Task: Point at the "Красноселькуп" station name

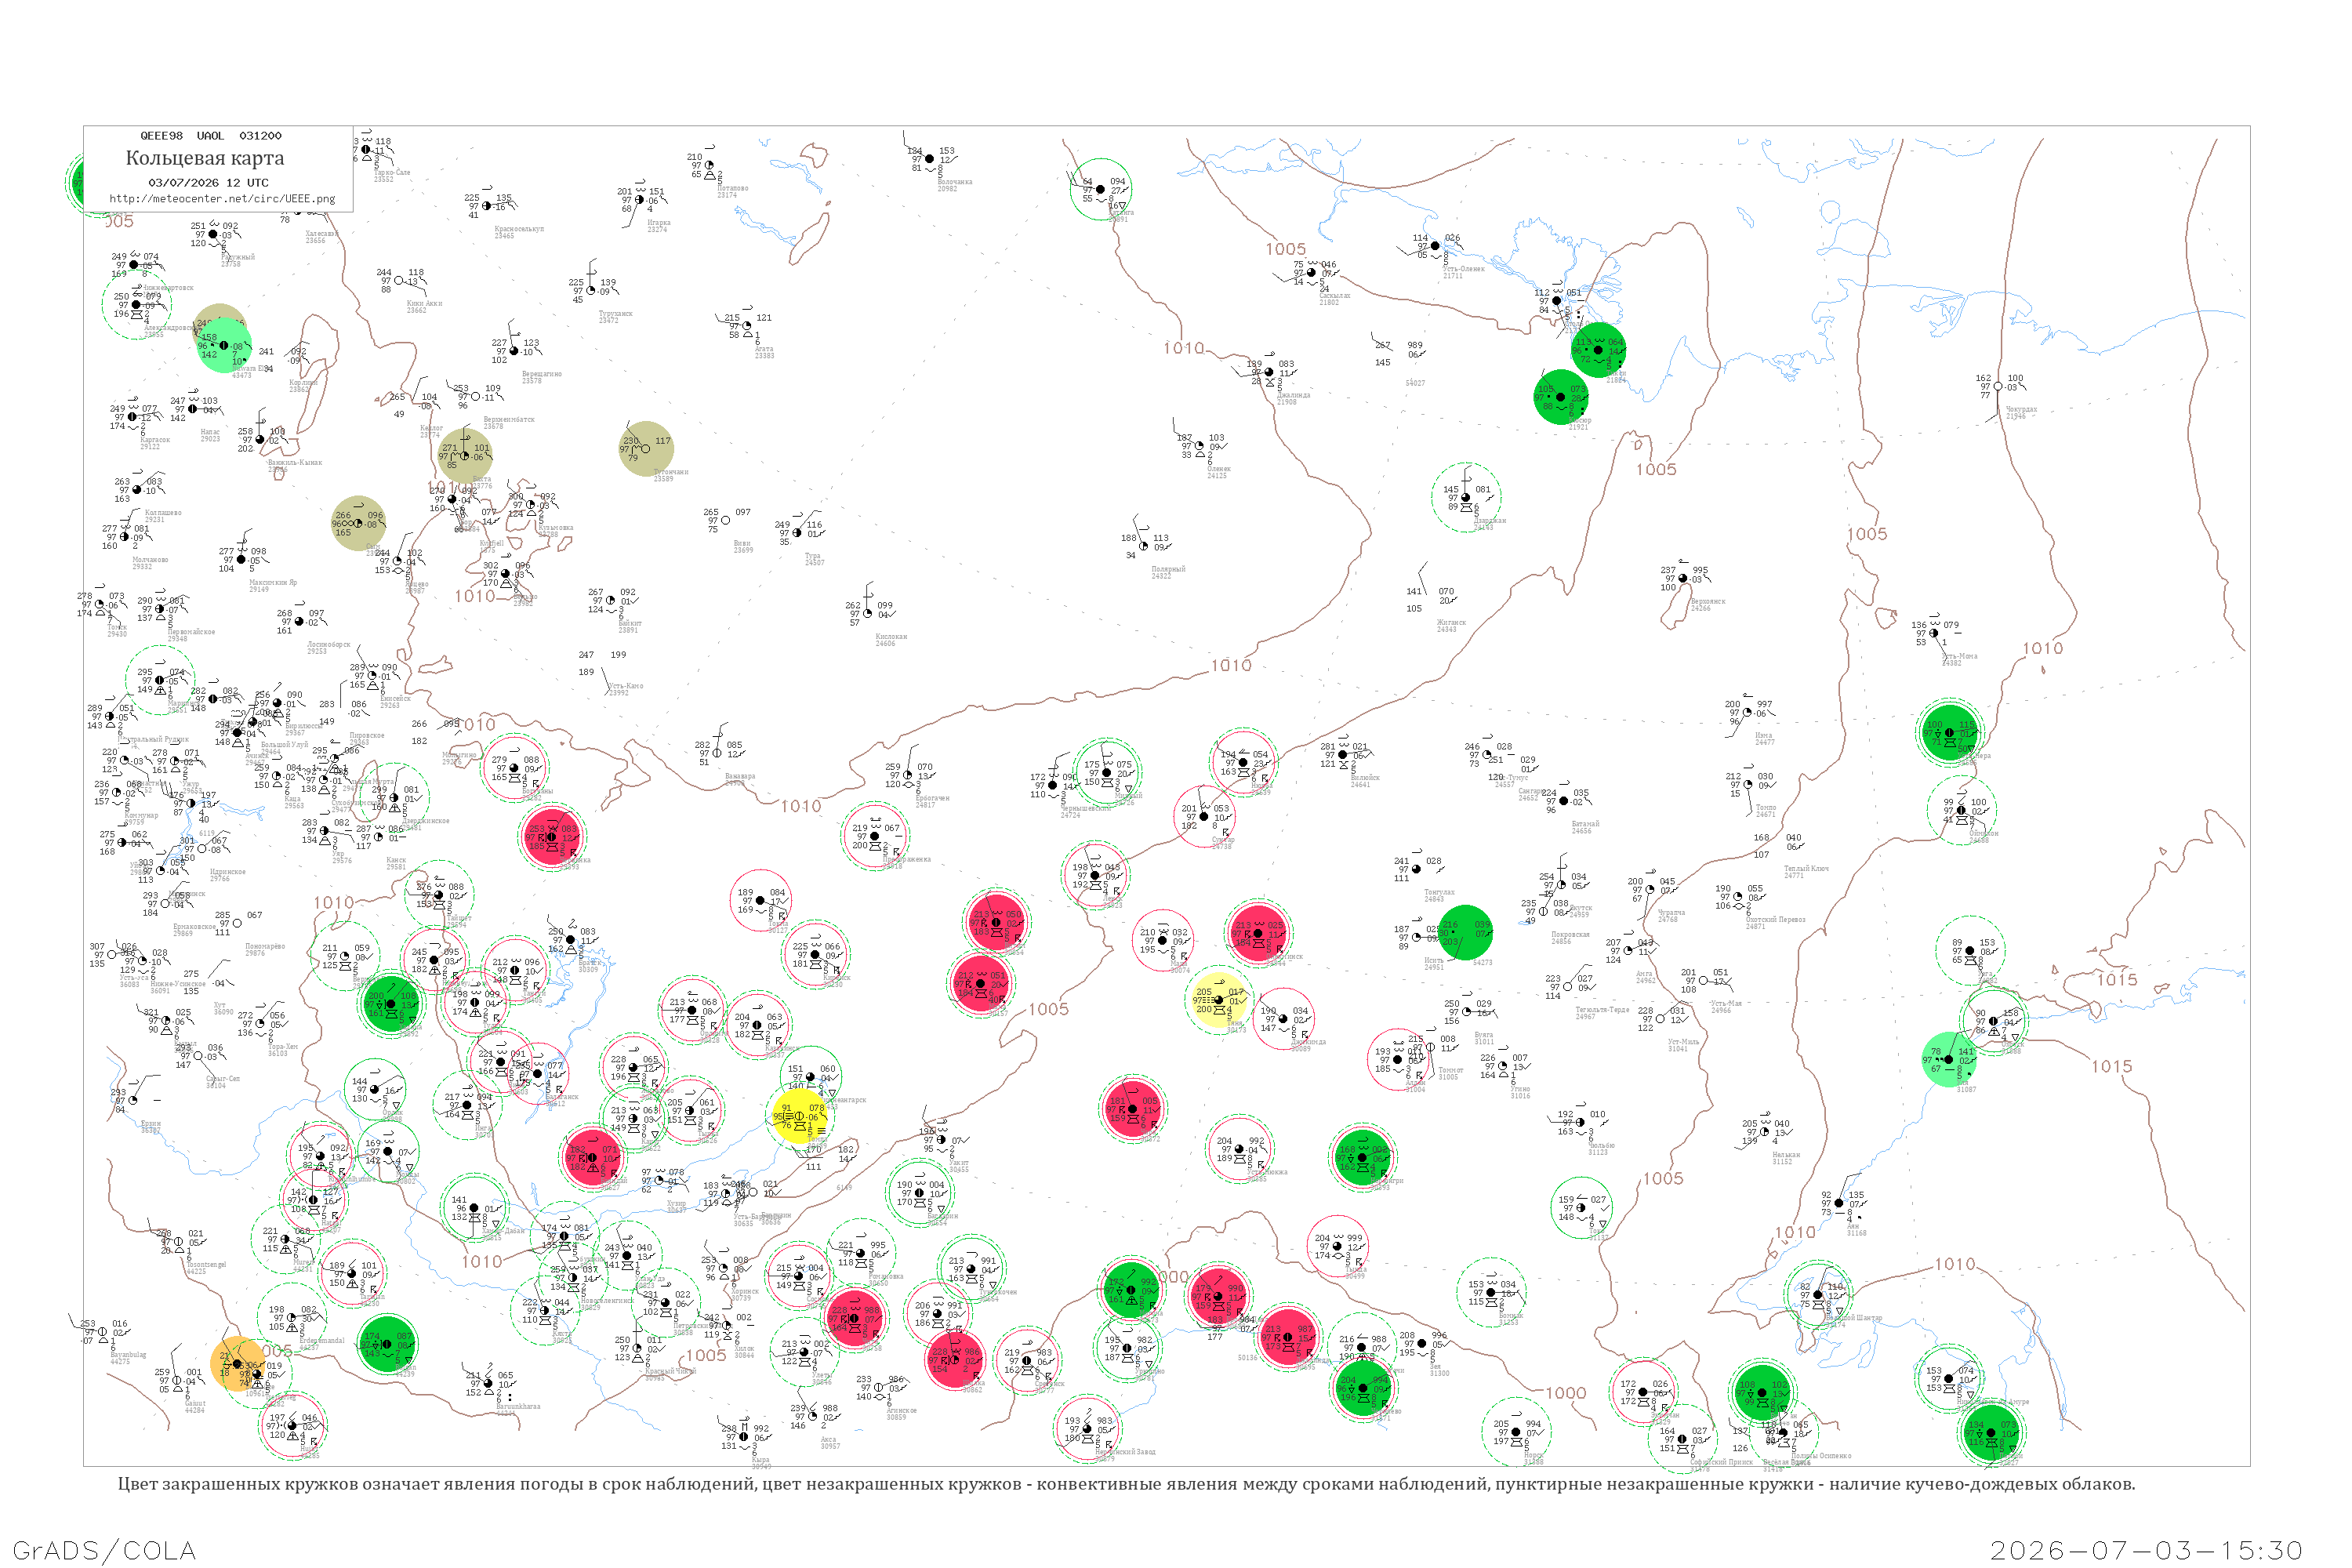Action: tap(519, 229)
